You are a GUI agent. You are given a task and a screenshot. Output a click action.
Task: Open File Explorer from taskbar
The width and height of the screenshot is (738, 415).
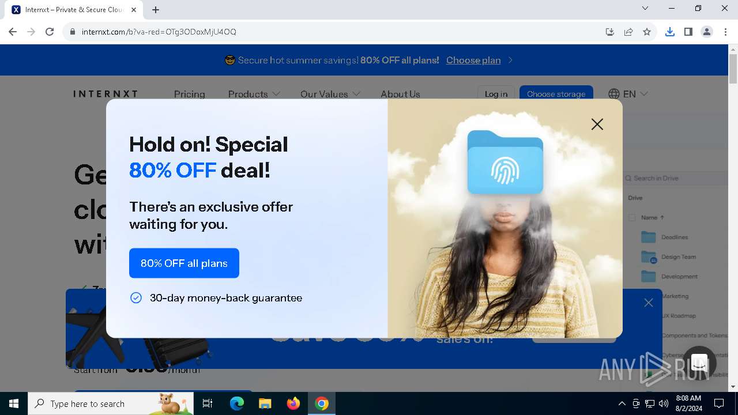265,403
